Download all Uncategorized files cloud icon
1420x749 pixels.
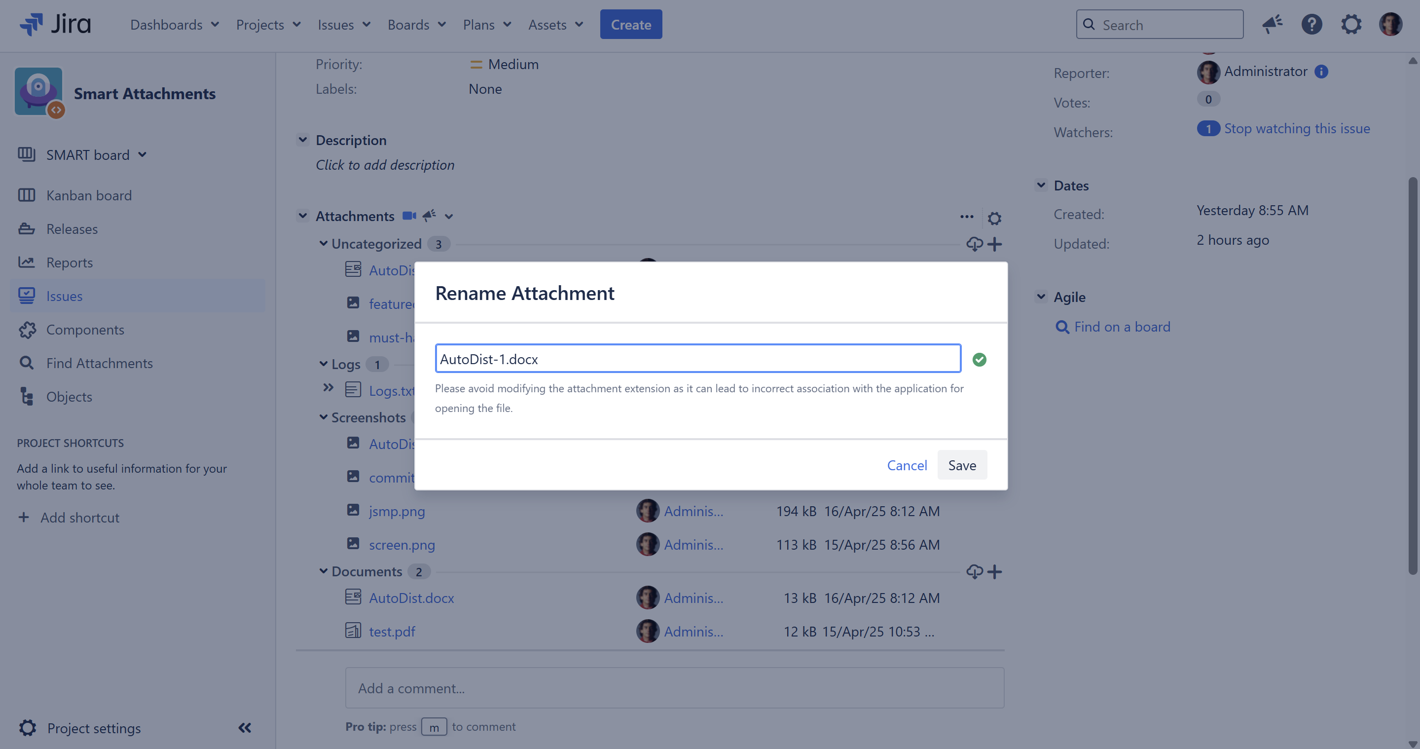(974, 244)
